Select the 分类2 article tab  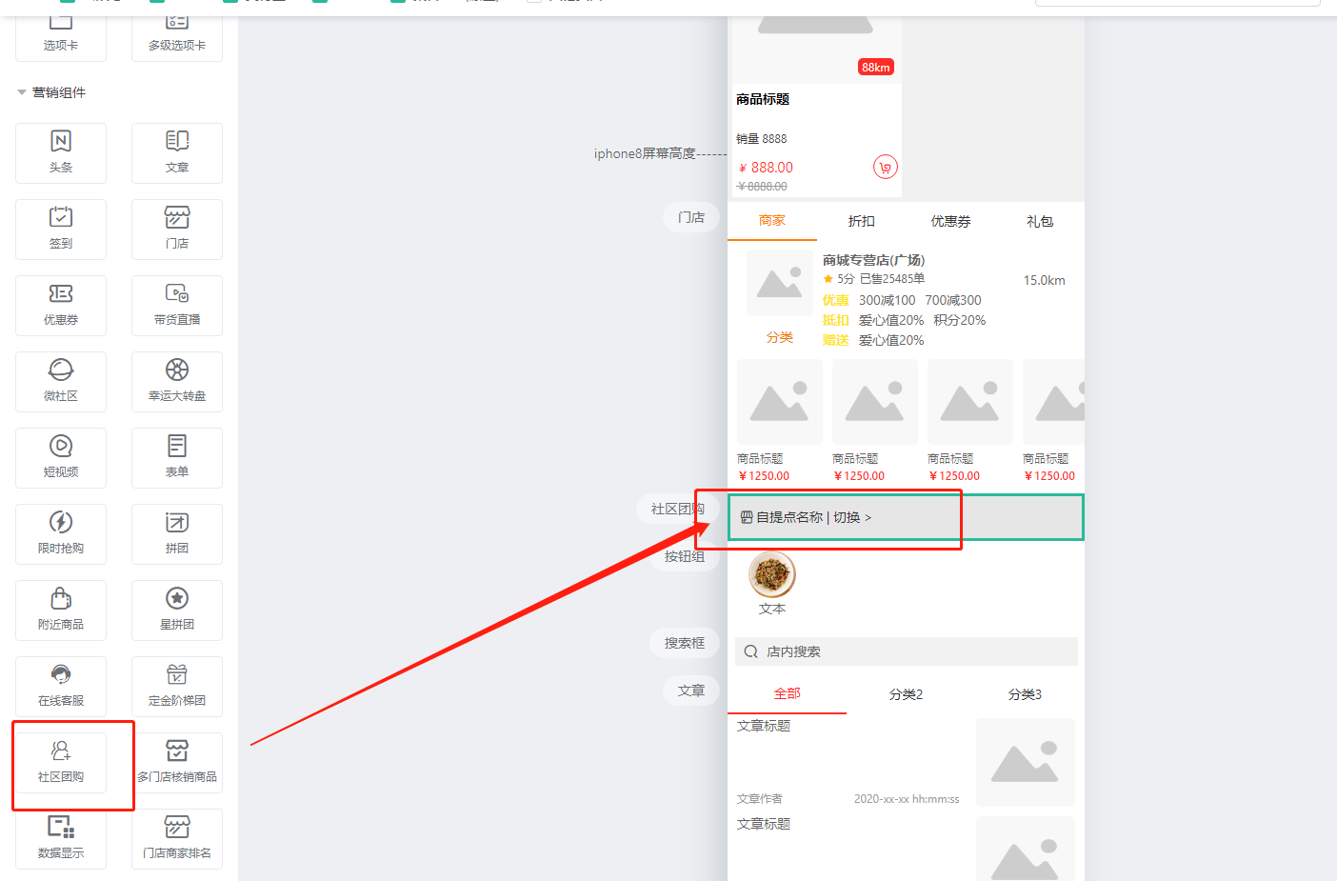906,694
